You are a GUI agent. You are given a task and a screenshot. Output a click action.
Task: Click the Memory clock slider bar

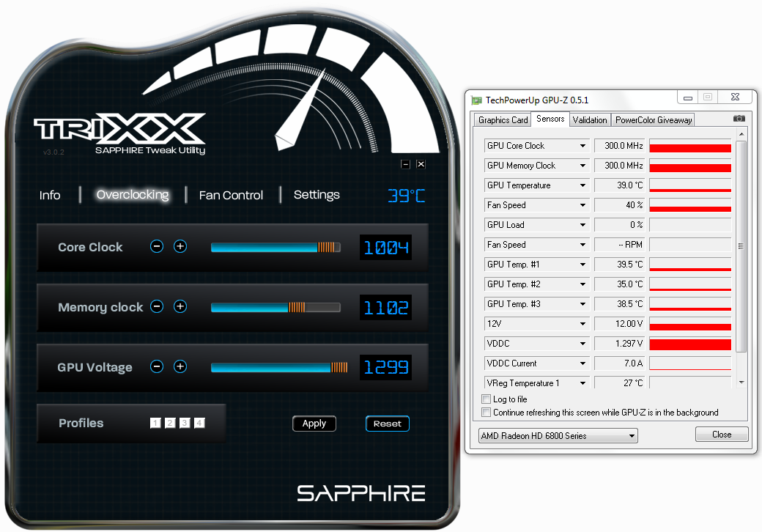coord(275,307)
